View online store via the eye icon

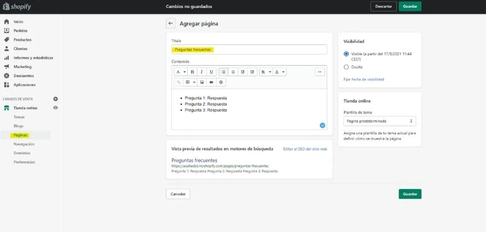click(56, 108)
